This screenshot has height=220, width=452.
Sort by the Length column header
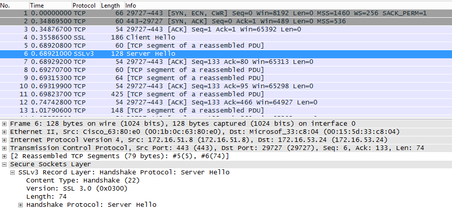point(110,5)
